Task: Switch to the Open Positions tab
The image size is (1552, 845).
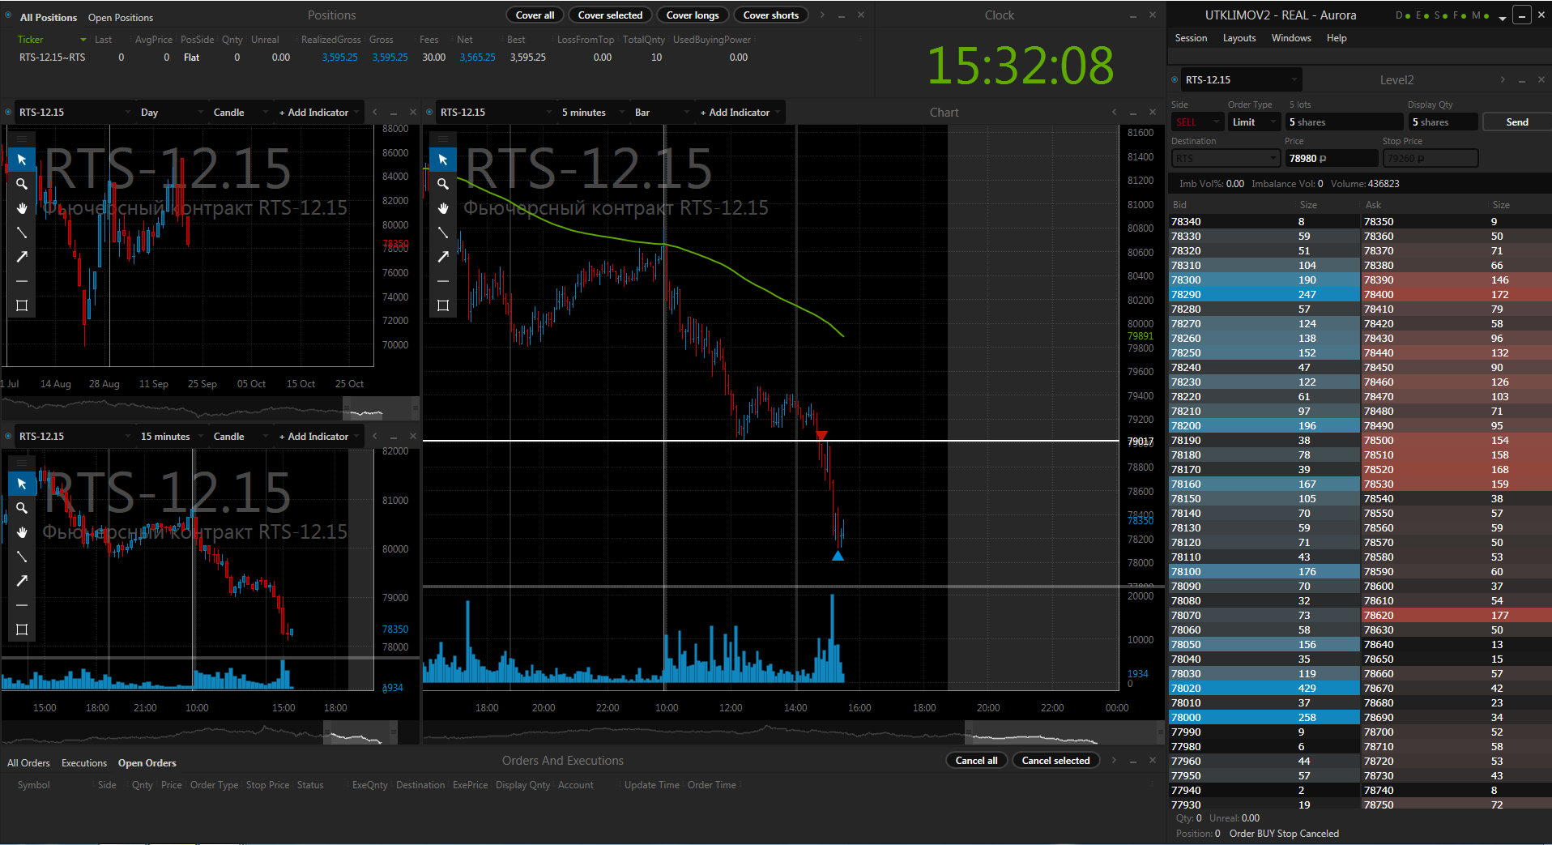Action: (121, 17)
